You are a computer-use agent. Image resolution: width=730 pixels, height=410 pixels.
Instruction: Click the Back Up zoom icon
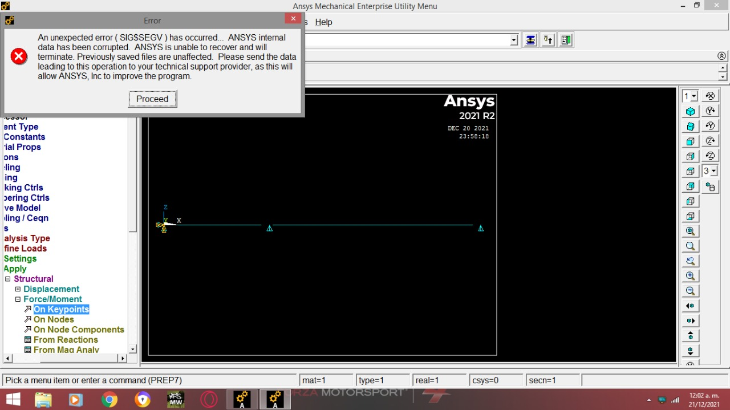[690, 261]
